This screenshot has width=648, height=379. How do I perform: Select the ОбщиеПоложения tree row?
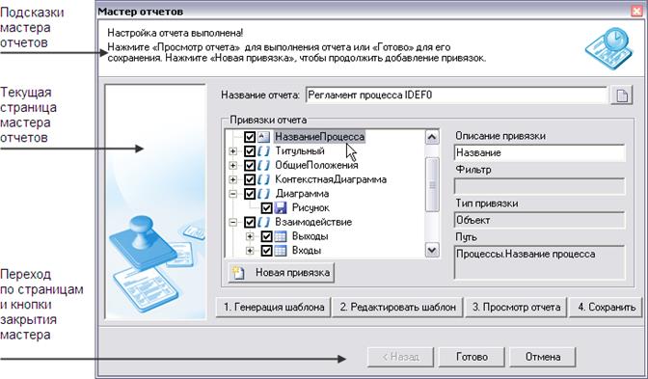click(x=316, y=165)
